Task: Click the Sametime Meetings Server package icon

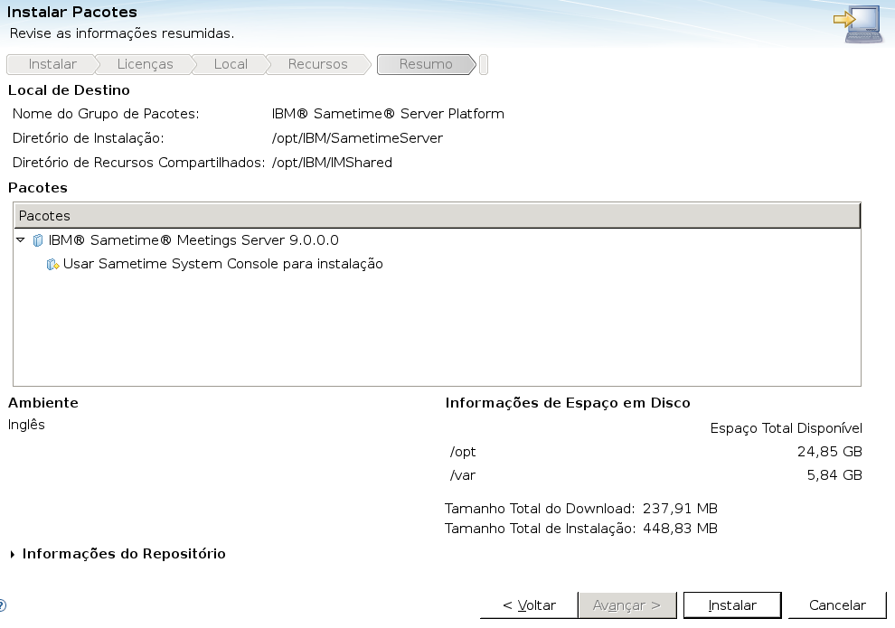Action: [x=38, y=240]
